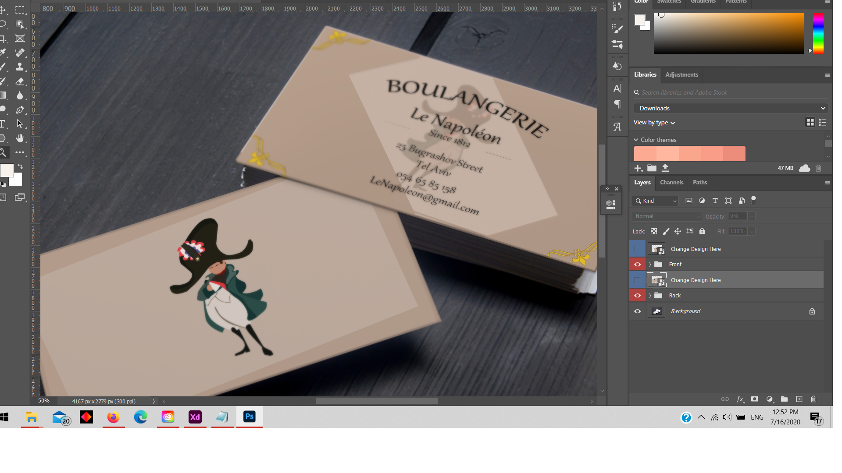842x473 pixels.
Task: Open the Character panel
Action: point(617,88)
